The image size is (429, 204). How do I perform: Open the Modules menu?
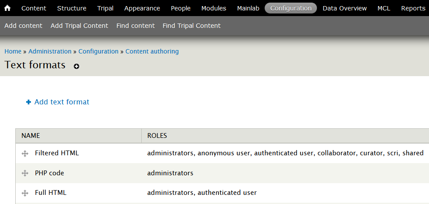pos(214,8)
